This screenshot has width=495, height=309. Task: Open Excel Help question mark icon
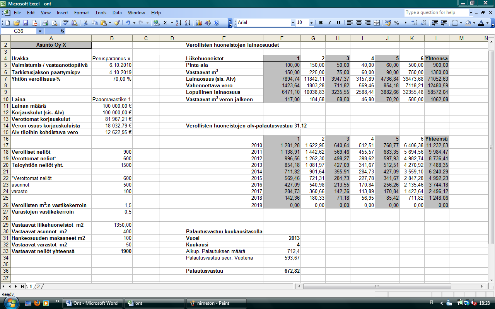(217, 23)
